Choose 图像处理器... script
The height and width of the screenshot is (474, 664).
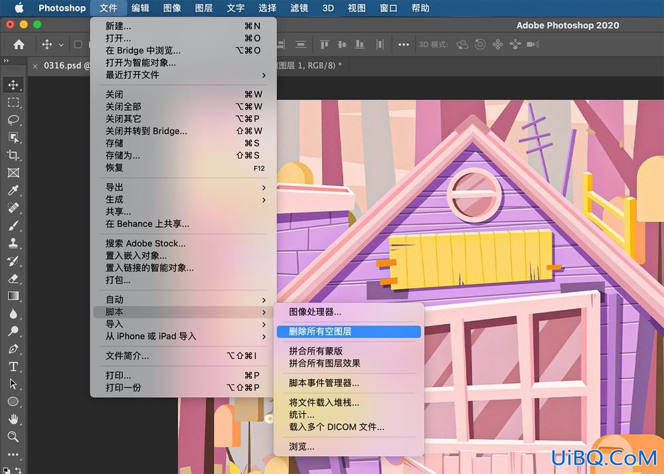click(349, 312)
